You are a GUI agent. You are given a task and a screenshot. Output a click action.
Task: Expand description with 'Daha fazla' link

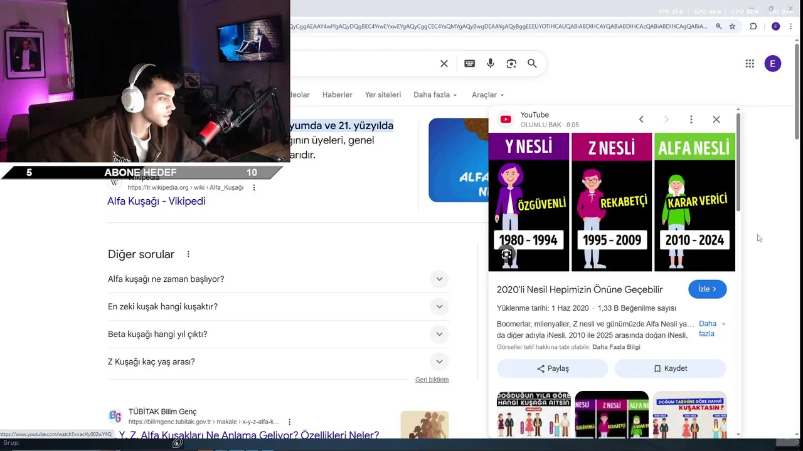coord(712,329)
